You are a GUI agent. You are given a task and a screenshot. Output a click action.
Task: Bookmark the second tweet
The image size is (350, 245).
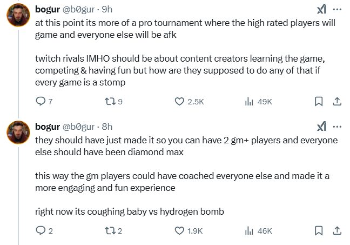[x=319, y=231]
